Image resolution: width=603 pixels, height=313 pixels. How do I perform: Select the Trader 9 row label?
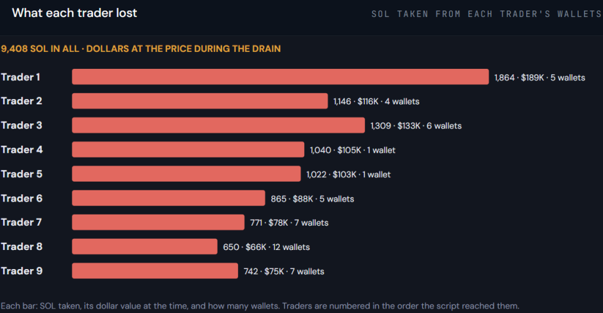pyautogui.click(x=22, y=271)
